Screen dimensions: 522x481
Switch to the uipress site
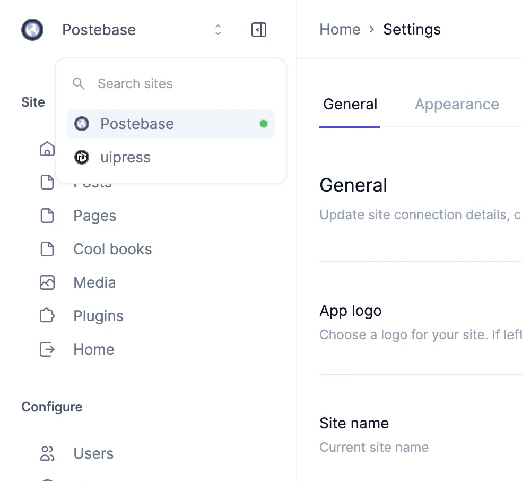[126, 157]
